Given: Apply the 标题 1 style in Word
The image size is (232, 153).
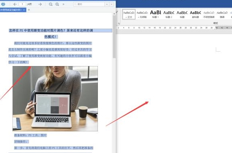Looking at the screenshot, I should 155,14.
